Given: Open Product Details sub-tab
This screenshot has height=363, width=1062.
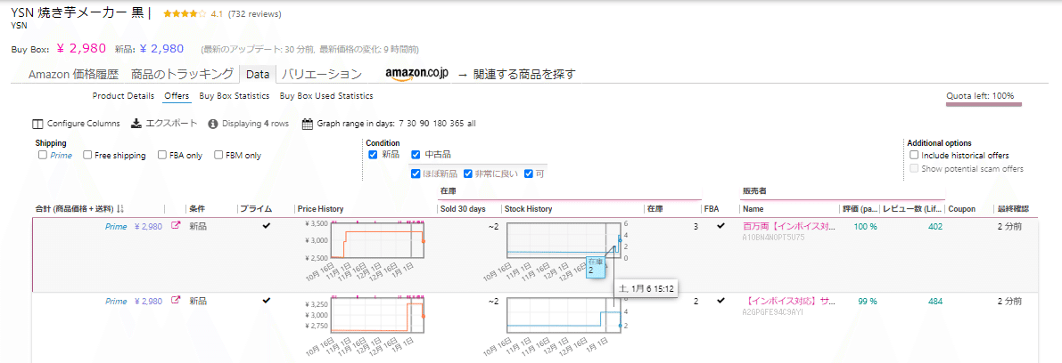Looking at the screenshot, I should [123, 96].
